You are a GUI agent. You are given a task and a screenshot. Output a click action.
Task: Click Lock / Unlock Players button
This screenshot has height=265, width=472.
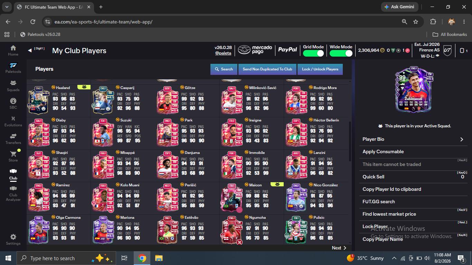320,69
